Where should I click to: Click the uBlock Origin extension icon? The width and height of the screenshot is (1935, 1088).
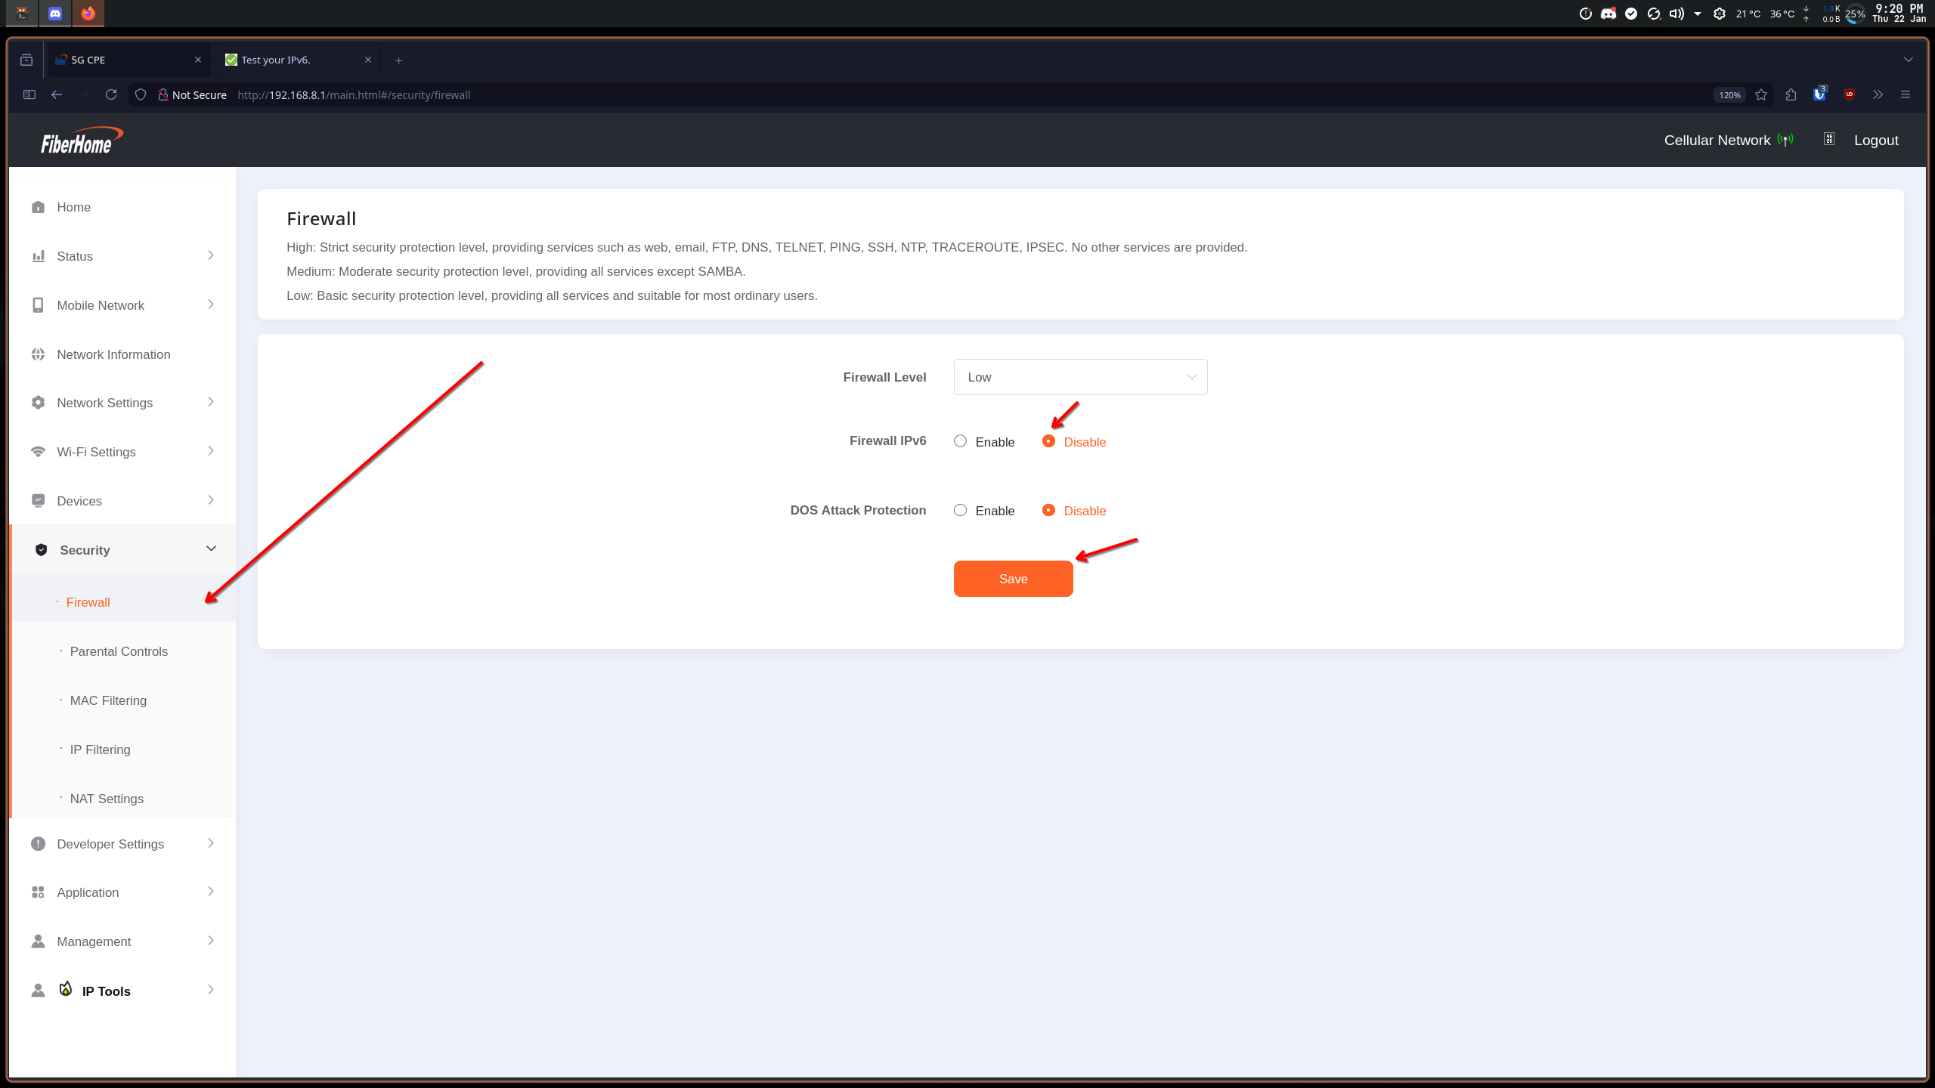[1849, 94]
